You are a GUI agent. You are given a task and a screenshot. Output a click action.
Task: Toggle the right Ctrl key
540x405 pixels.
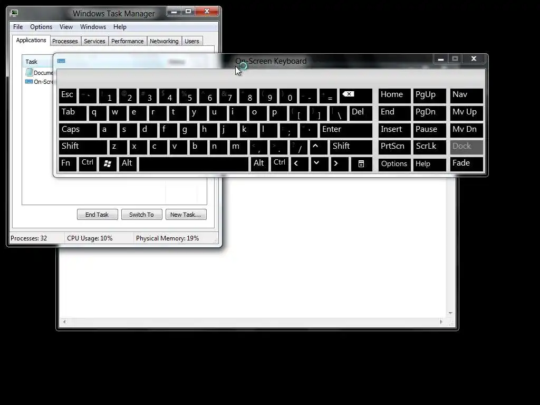click(279, 164)
